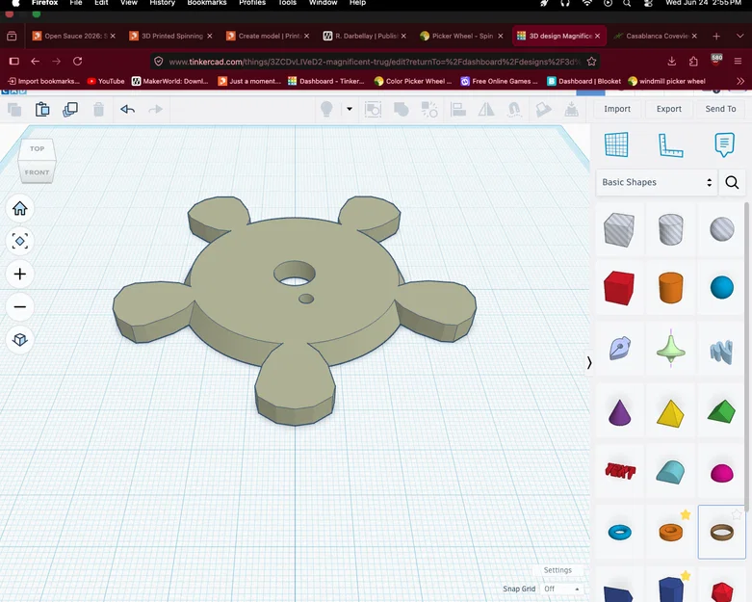Choose the blue Sphere shape

point(721,287)
